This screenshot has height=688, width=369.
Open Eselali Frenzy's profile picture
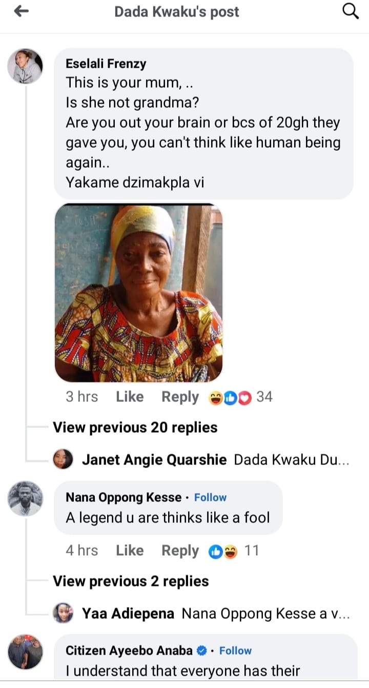click(25, 66)
